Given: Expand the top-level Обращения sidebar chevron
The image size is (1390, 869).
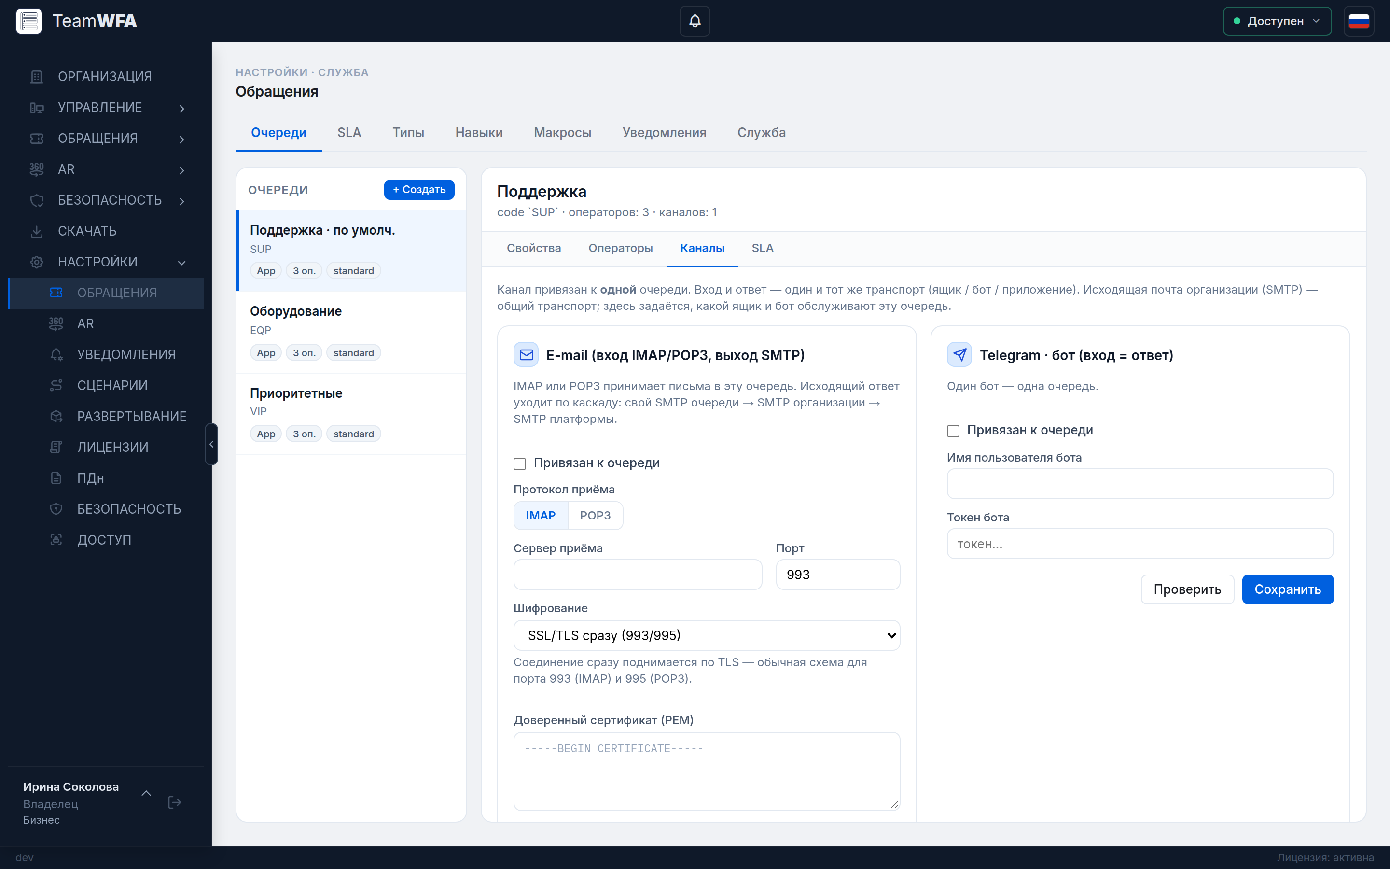Looking at the screenshot, I should click(x=182, y=139).
